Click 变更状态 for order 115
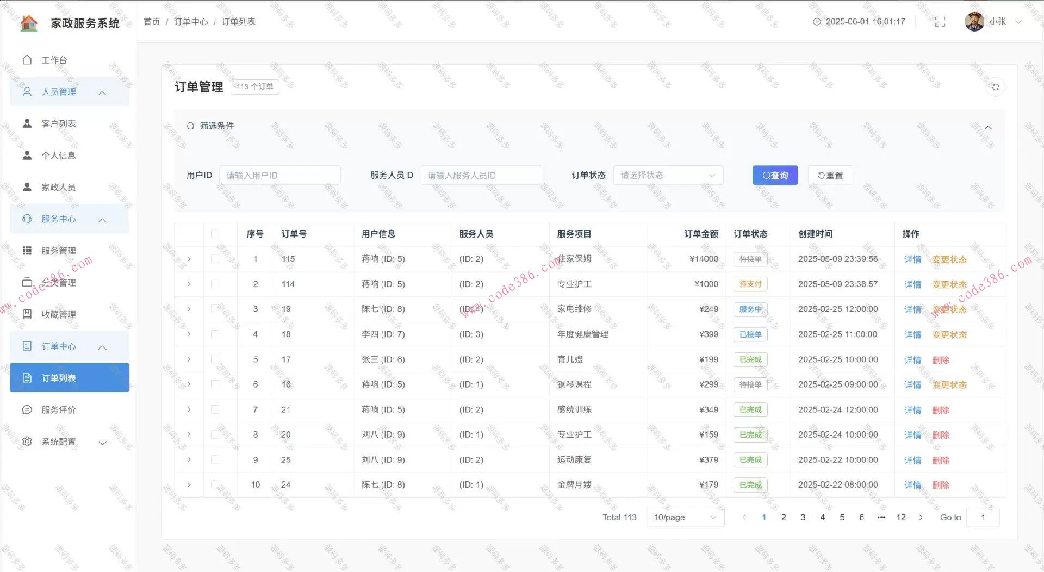The image size is (1044, 572). coord(949,259)
